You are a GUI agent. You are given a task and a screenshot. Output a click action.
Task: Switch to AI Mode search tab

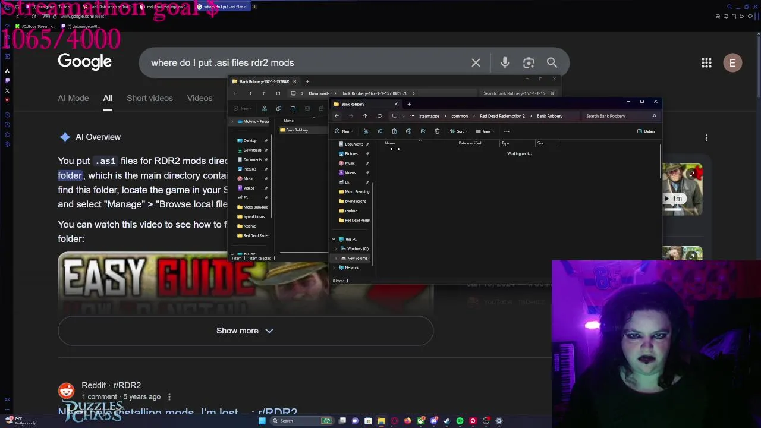pyautogui.click(x=73, y=98)
